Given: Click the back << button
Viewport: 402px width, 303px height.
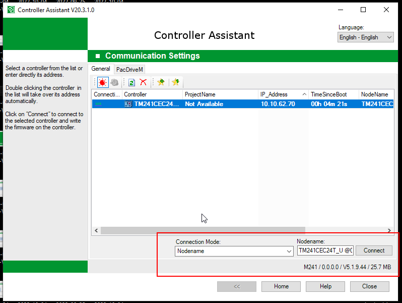Looking at the screenshot, I should click(x=237, y=286).
